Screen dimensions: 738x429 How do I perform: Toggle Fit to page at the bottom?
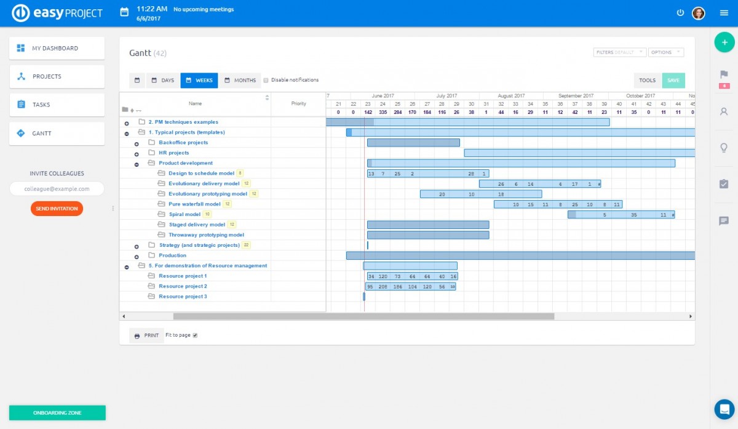pos(195,335)
